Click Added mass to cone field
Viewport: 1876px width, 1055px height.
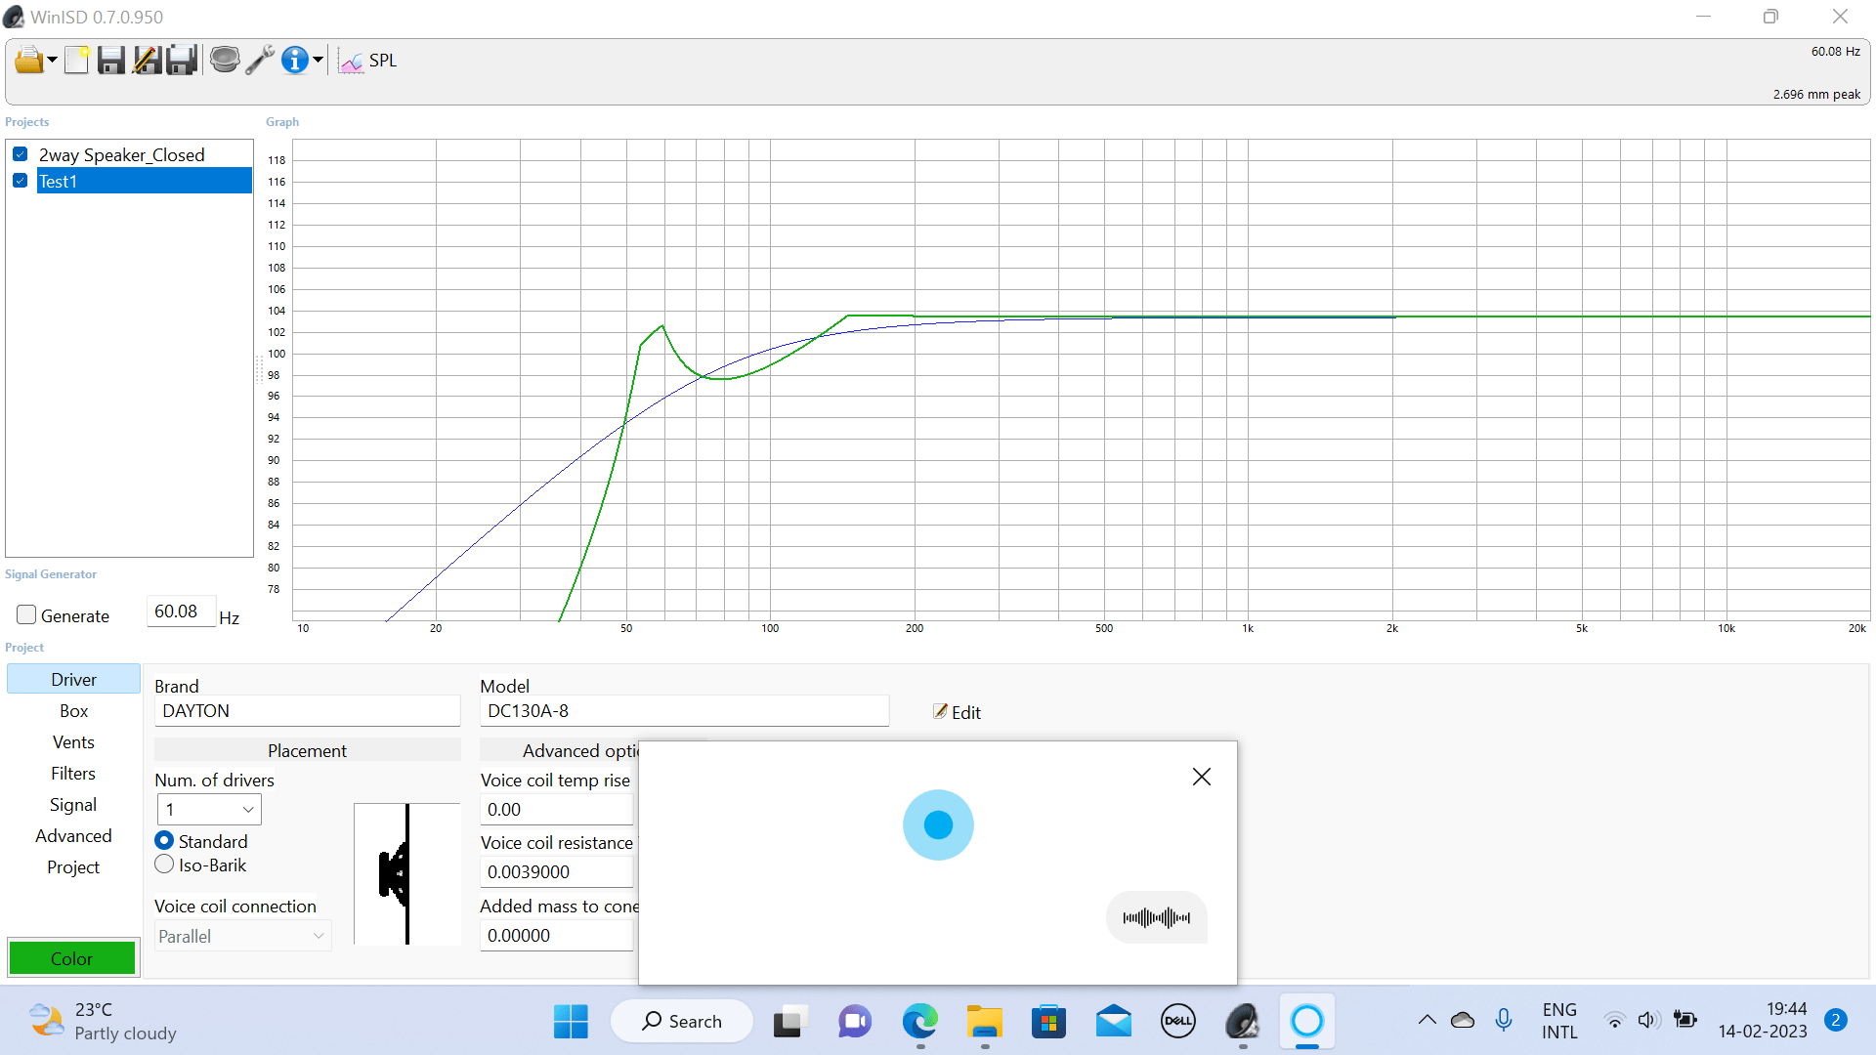point(557,935)
